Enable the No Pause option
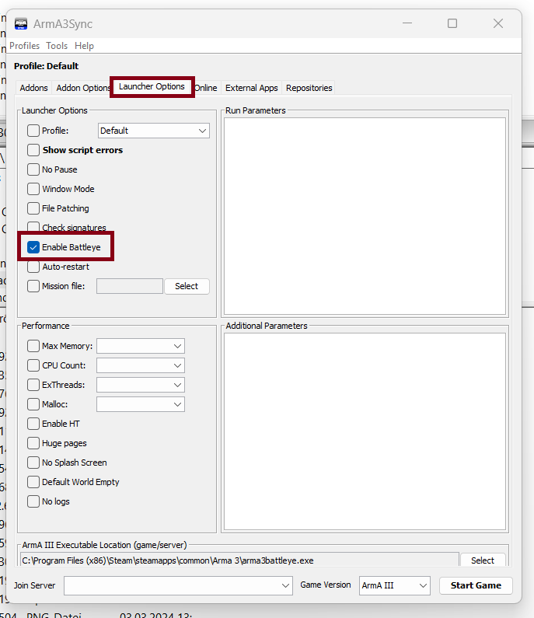This screenshot has height=618, width=534. tap(33, 169)
